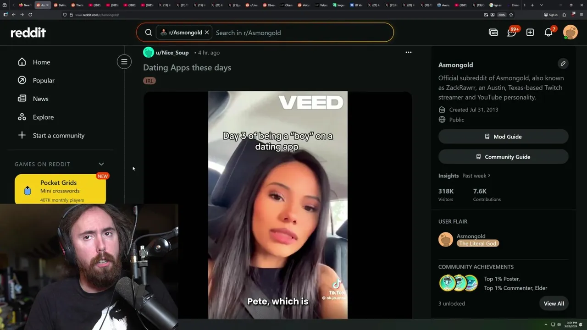Expand the Past week insights range

[476, 176]
